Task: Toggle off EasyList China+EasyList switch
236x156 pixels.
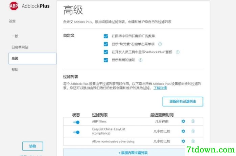Action: tap(76, 132)
